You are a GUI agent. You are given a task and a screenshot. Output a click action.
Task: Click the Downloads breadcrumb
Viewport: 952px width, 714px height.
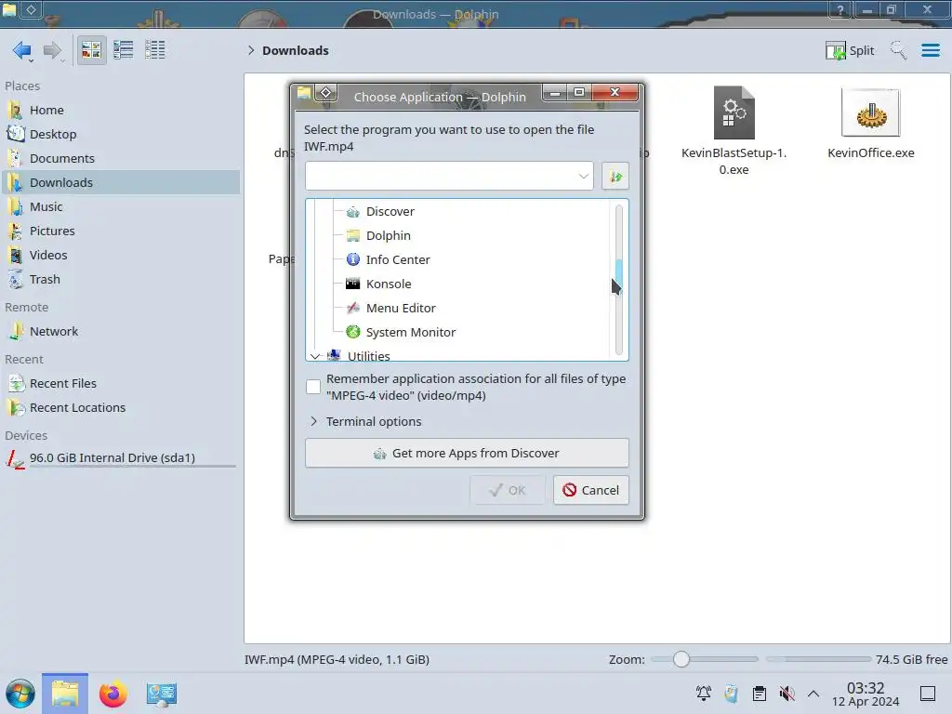pyautogui.click(x=296, y=50)
